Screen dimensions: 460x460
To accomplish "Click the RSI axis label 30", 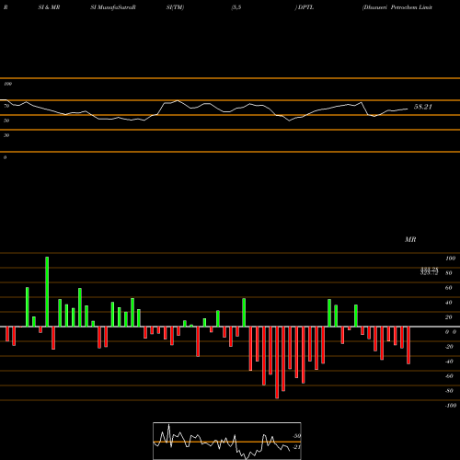I will click(x=6, y=135).
